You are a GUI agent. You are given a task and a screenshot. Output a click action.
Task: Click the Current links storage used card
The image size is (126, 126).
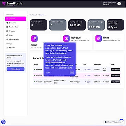coord(96,25)
